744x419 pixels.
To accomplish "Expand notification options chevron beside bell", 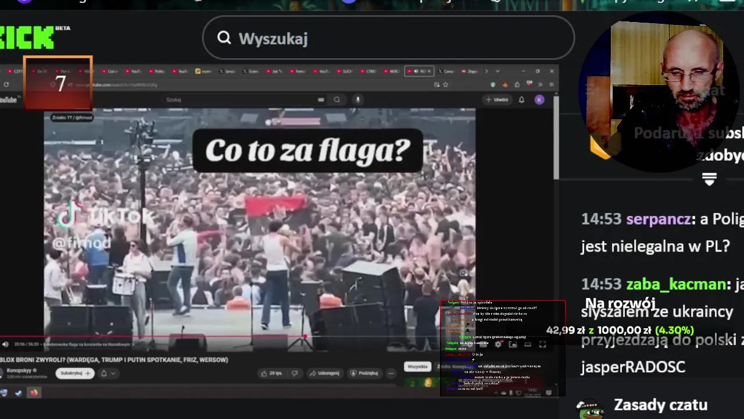I will coord(113,373).
